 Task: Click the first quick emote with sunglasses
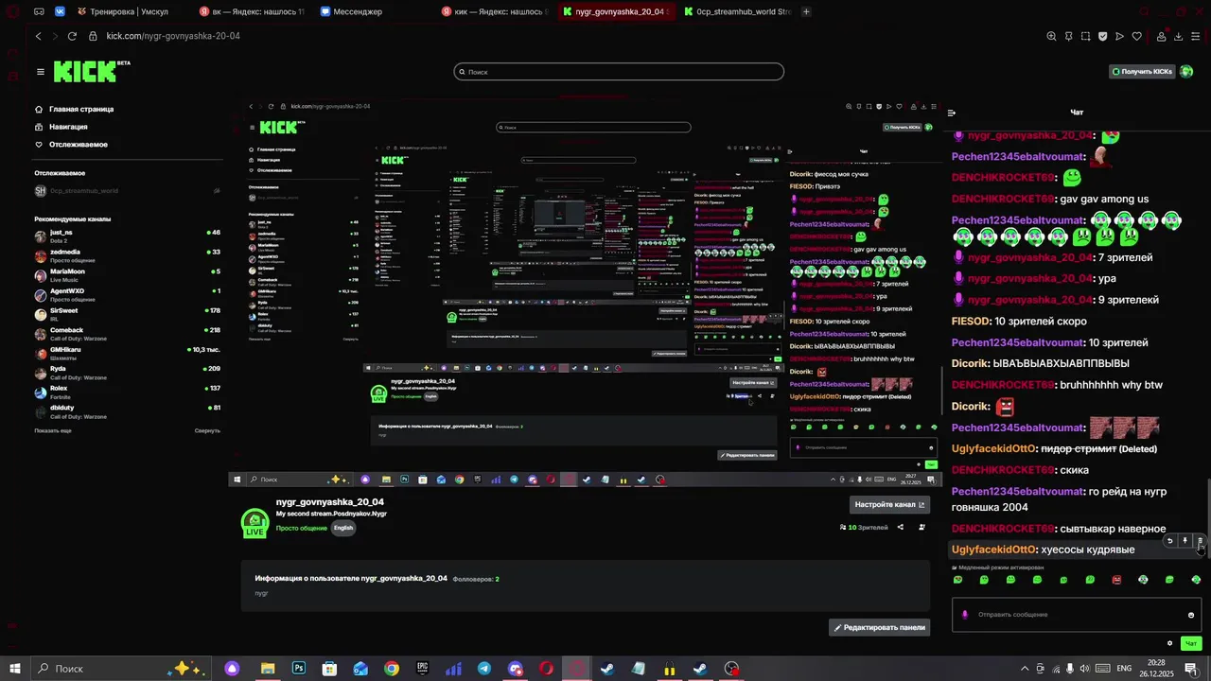pos(957,580)
